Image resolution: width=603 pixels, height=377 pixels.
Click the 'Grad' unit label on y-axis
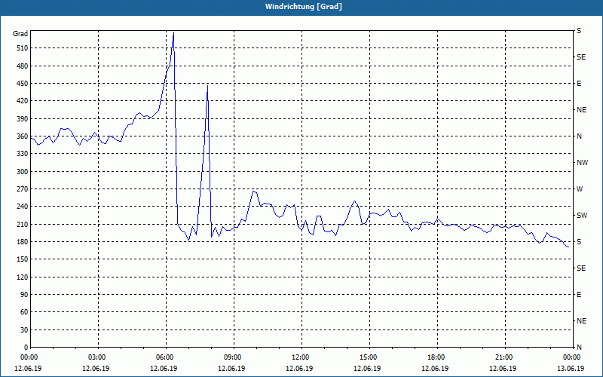point(20,34)
